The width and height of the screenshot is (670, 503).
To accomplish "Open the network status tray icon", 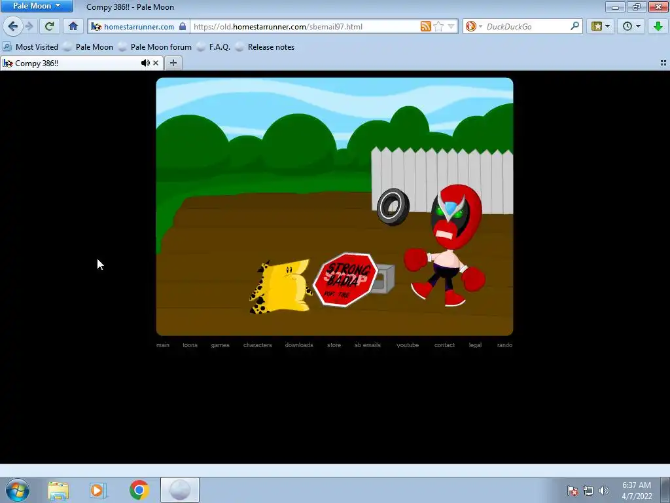I will [x=588, y=491].
